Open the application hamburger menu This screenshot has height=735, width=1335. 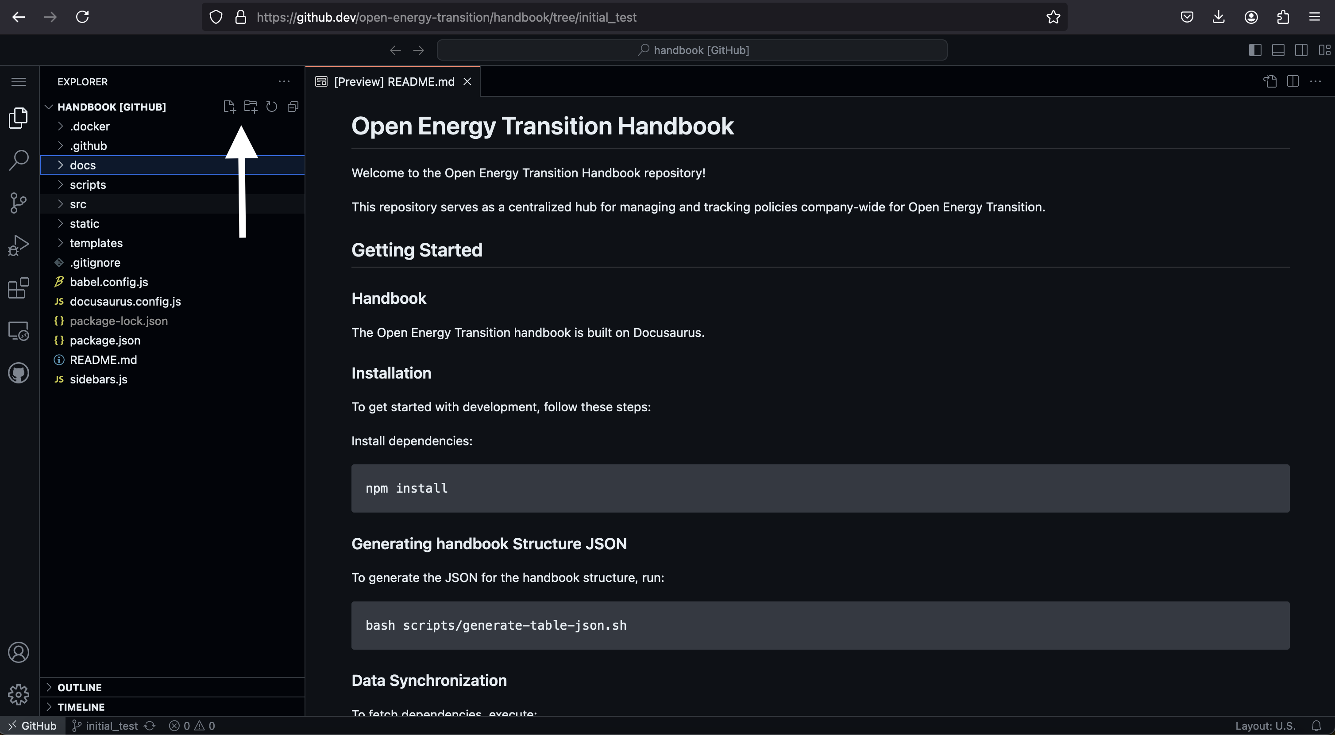(19, 82)
